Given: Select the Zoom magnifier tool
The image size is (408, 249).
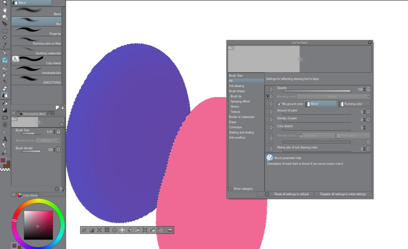Looking at the screenshot, I should coord(5,3).
